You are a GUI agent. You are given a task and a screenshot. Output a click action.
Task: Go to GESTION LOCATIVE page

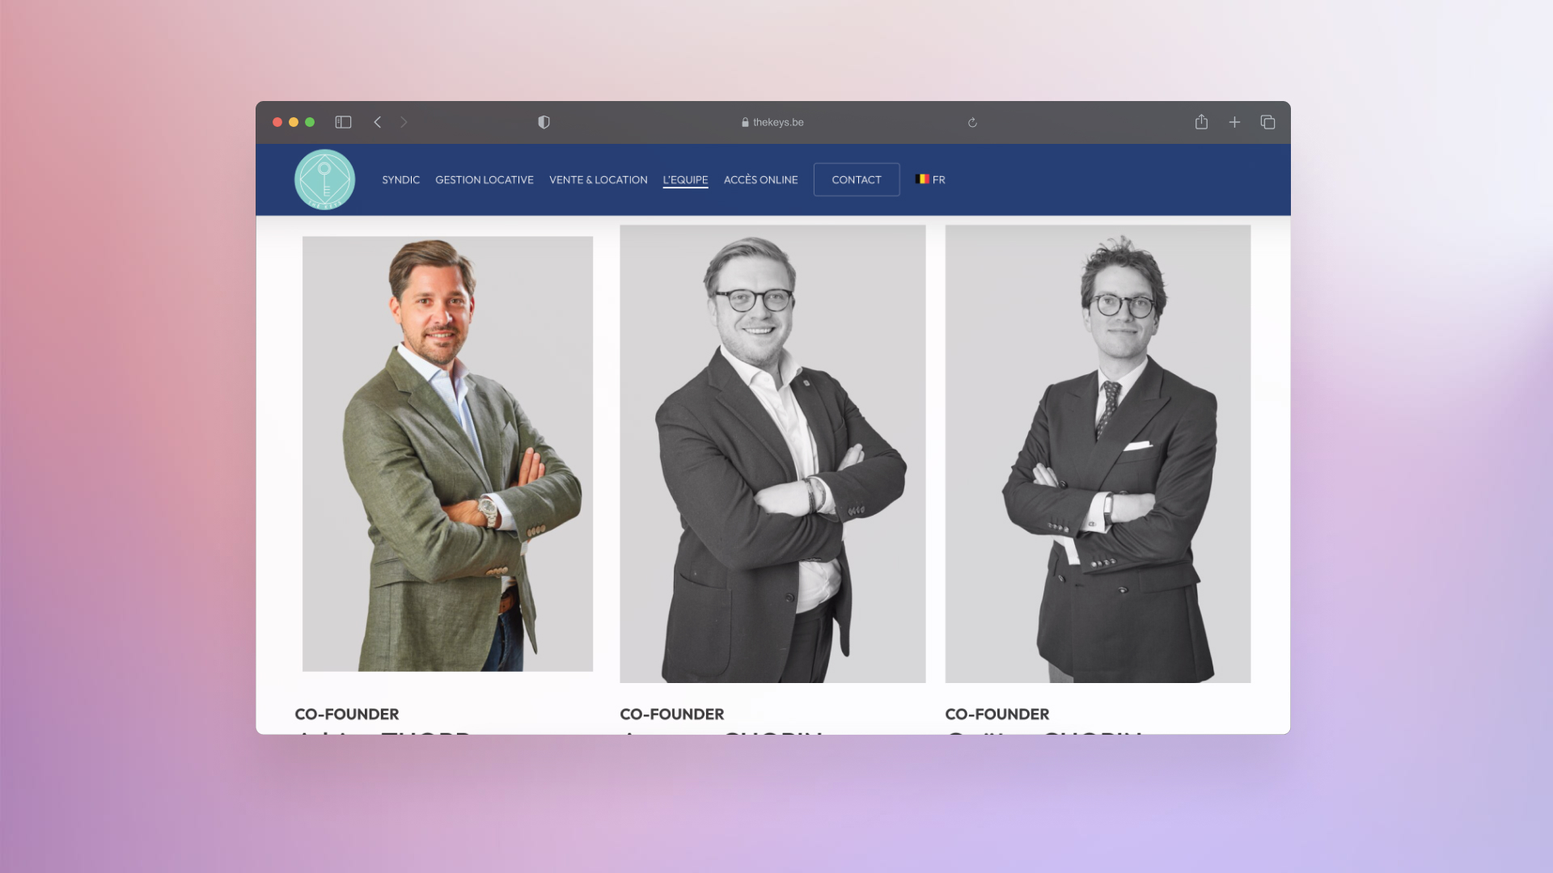484,179
